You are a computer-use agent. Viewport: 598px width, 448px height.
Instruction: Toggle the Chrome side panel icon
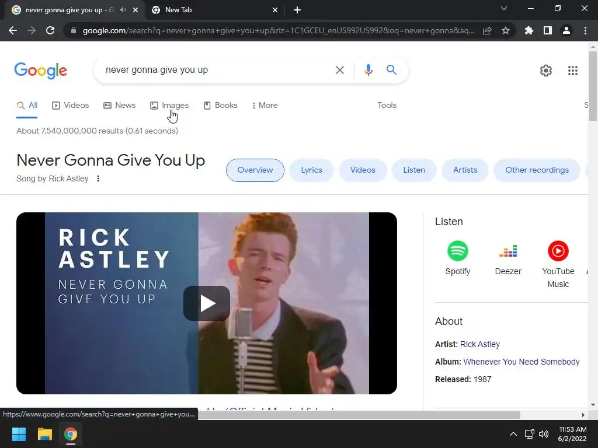pyautogui.click(x=548, y=30)
